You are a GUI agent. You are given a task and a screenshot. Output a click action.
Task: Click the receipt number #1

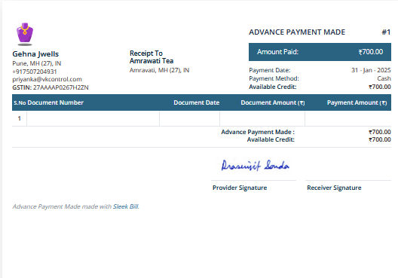point(386,32)
